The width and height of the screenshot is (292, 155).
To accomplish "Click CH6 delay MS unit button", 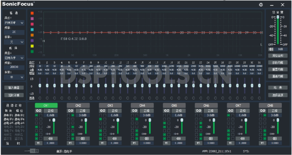I will (199, 143).
